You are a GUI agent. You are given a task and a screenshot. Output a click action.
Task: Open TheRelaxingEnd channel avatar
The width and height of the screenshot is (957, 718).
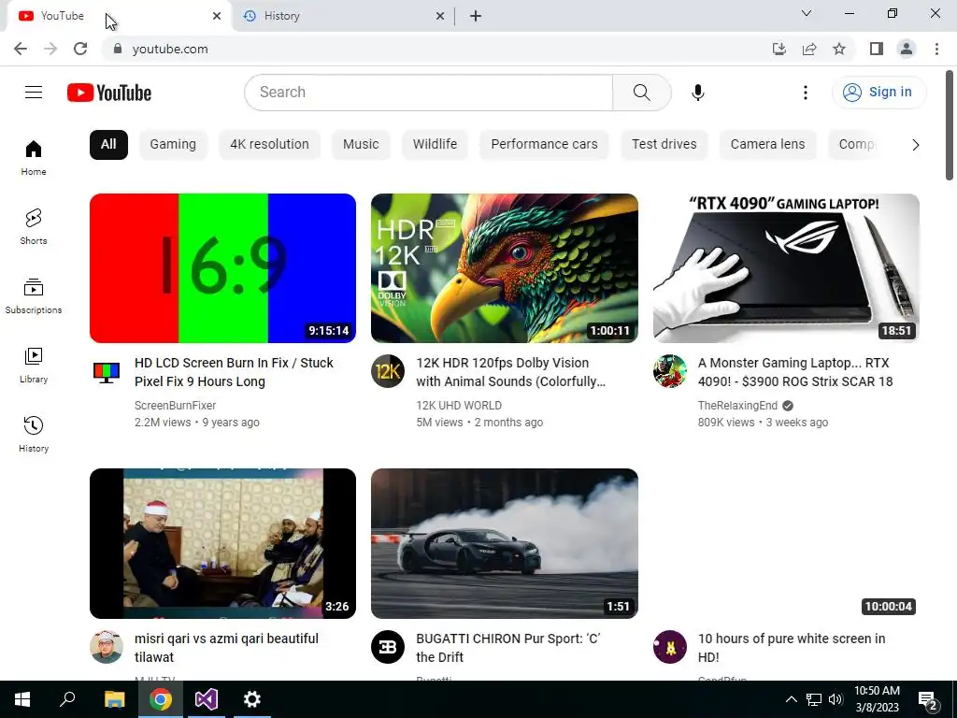point(669,371)
